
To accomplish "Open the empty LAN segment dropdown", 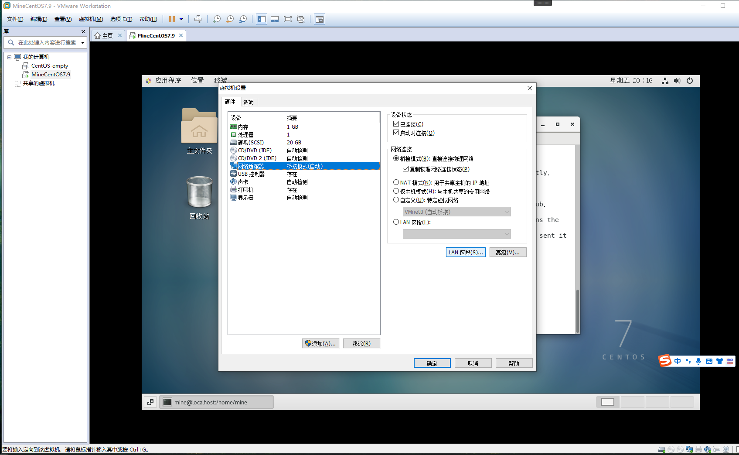I will pos(456,234).
